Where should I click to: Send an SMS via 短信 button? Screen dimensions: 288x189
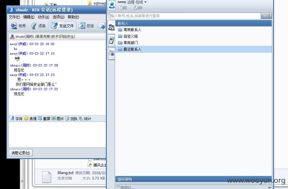pyautogui.click(x=86, y=26)
